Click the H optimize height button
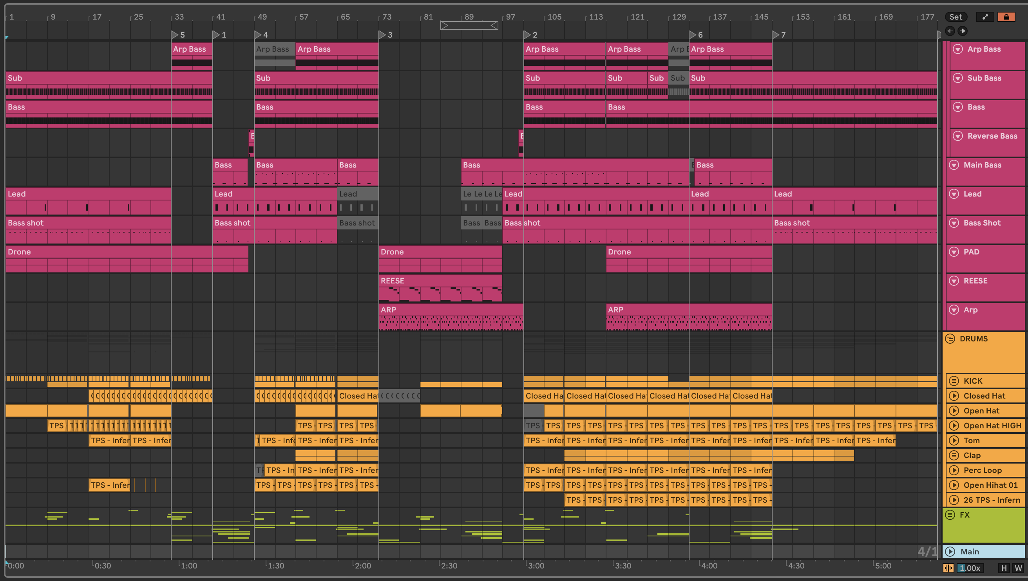 [1004, 568]
